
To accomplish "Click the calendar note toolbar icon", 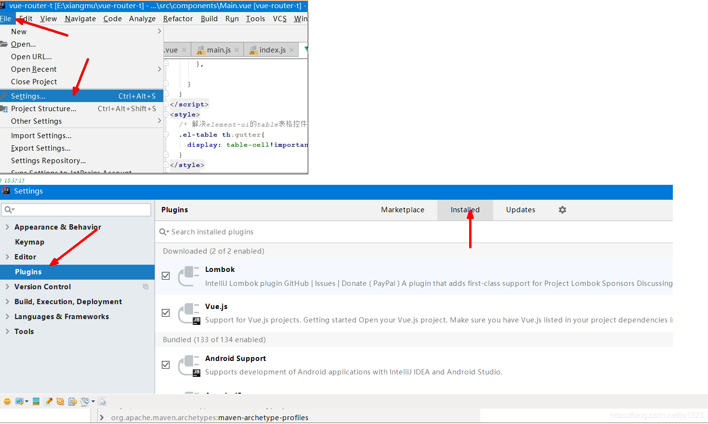I will [72, 401].
